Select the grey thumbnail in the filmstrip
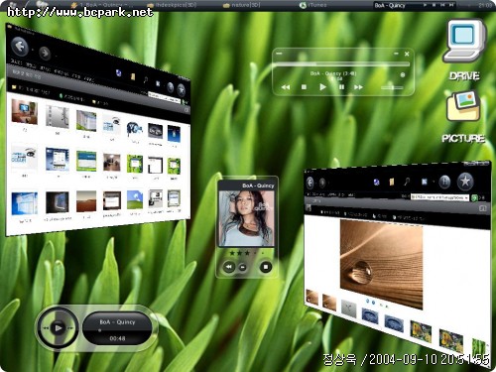Screen dimensions: 496x372 pyautogui.click(x=349, y=309)
